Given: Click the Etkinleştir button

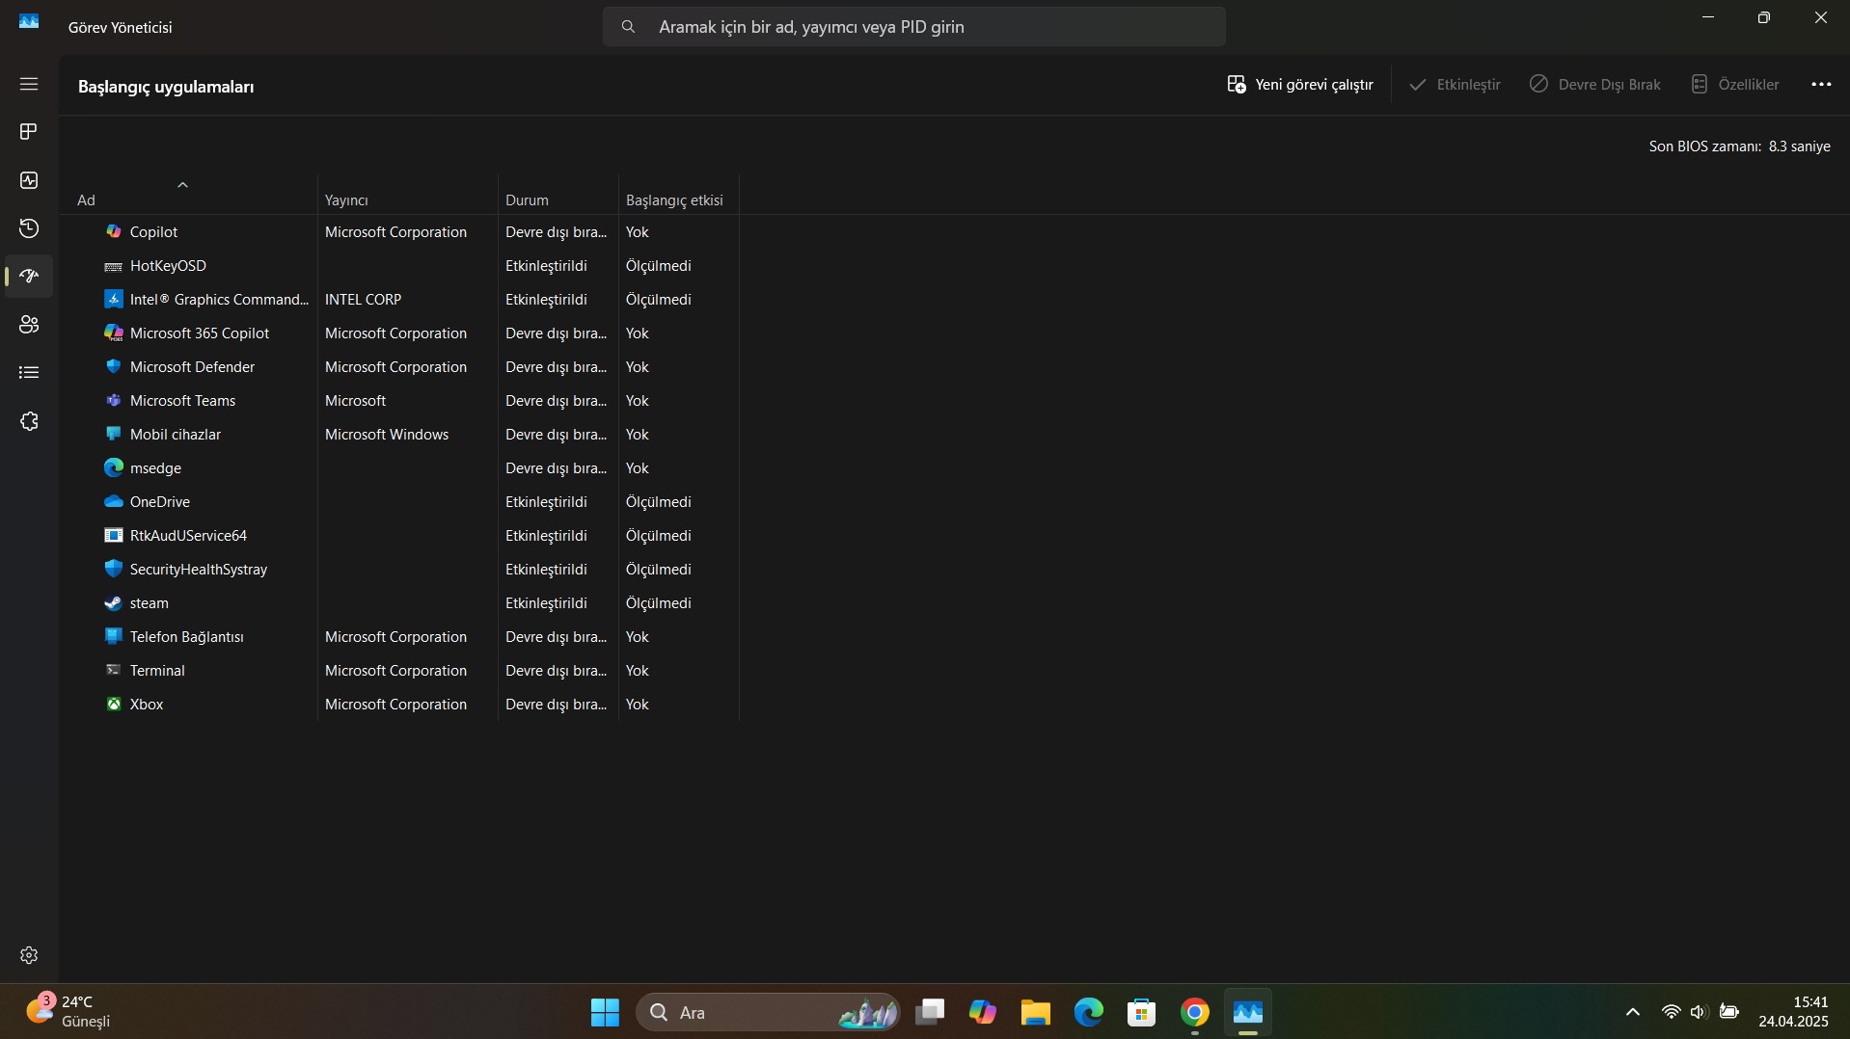Looking at the screenshot, I should [1455, 85].
